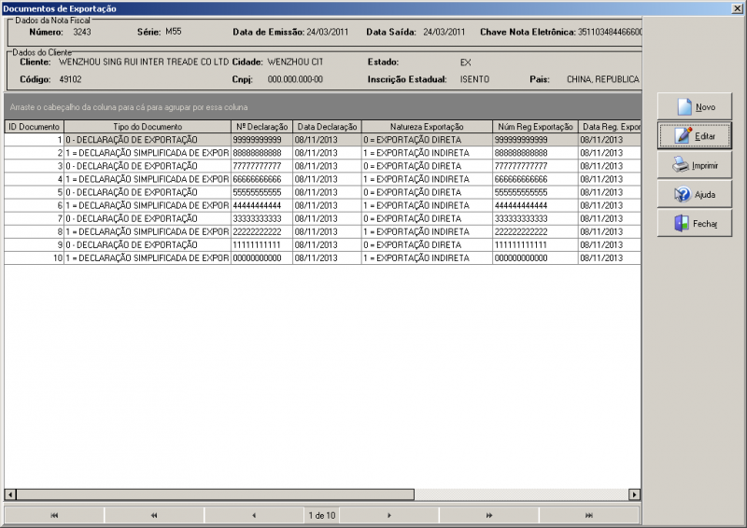This screenshot has height=528, width=747.
Task: Select row with declaração 22222222222
Action: pyautogui.click(x=322, y=231)
